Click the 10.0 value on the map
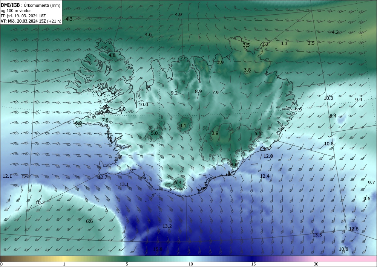Screen dimensions: 377x267 (143, 104)
